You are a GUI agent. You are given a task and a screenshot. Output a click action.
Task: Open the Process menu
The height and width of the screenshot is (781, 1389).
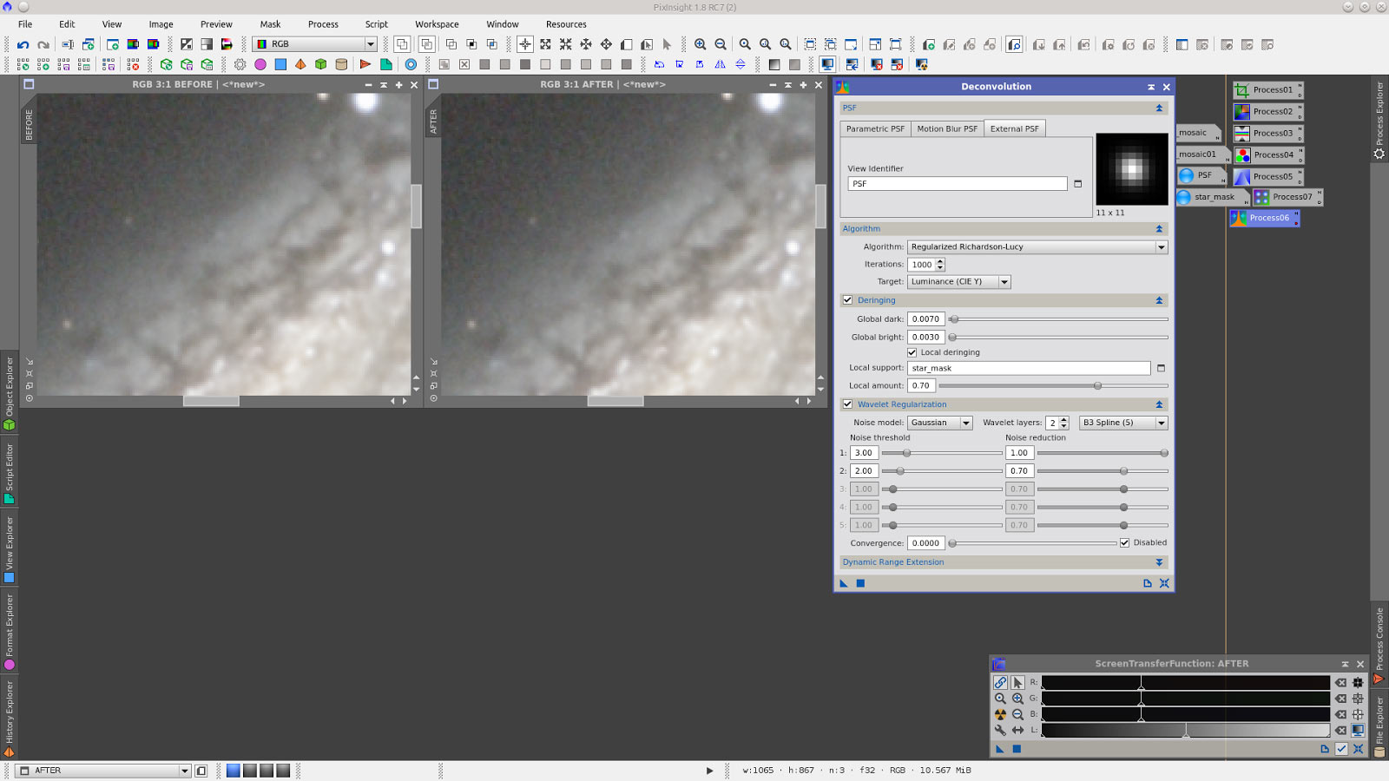click(x=323, y=24)
